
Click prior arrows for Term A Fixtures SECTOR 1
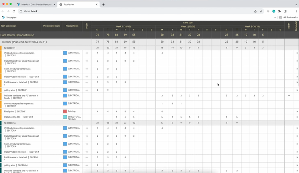pyautogui.click(x=87, y=69)
